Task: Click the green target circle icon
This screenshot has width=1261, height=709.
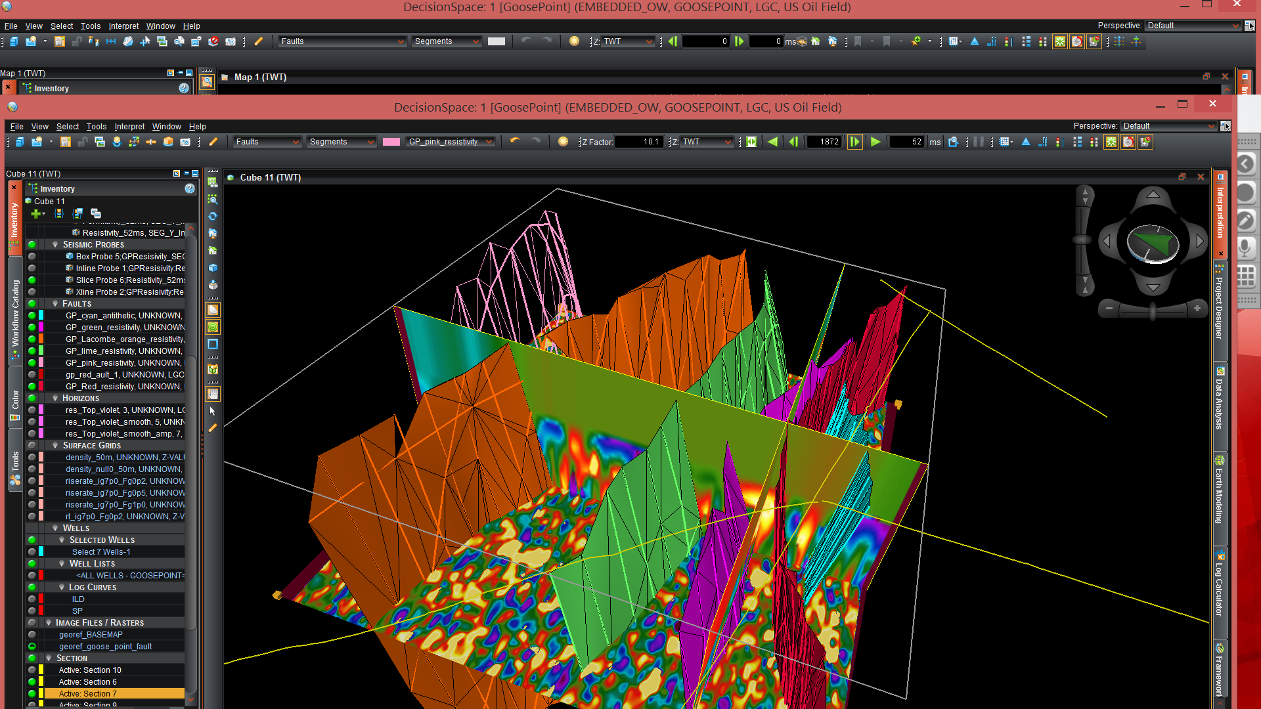Action: pyautogui.click(x=213, y=327)
